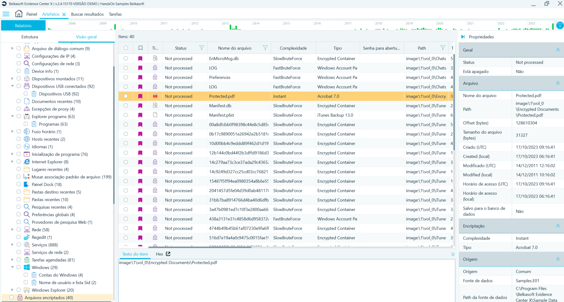Viewport: 564px width, 302px height.
Task: Open the Painel tab
Action: click(32, 14)
